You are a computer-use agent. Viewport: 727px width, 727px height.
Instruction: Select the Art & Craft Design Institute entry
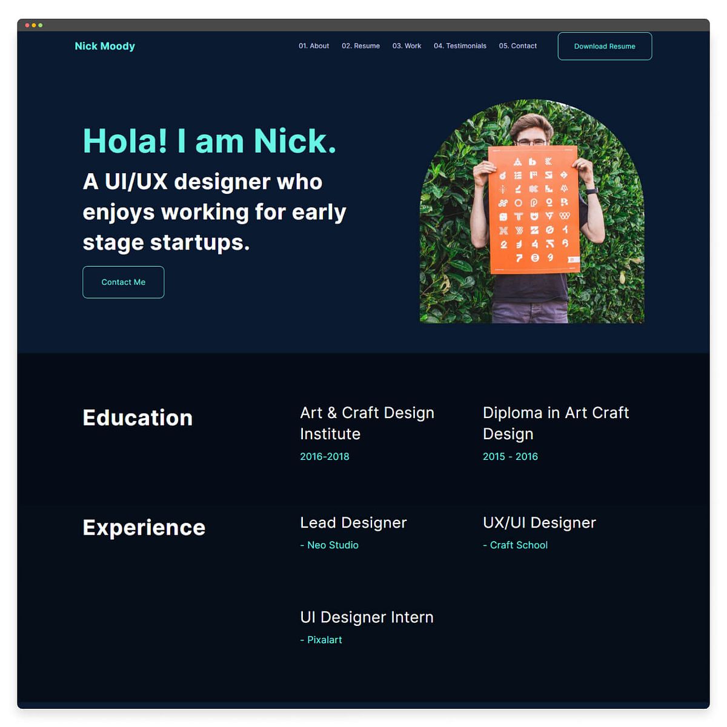click(x=367, y=423)
